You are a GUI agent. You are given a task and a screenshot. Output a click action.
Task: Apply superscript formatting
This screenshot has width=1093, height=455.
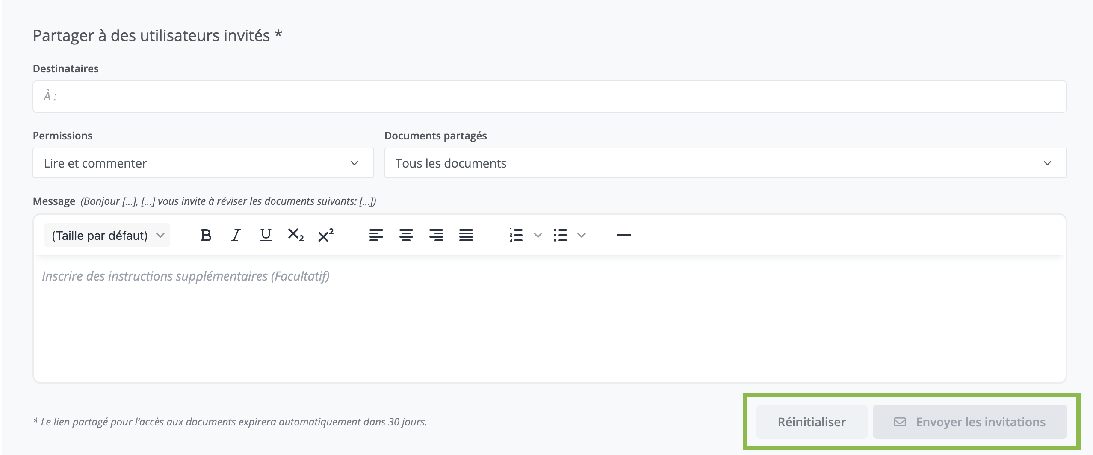tap(325, 235)
